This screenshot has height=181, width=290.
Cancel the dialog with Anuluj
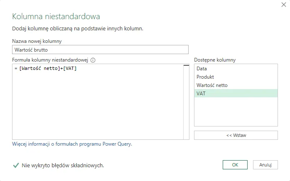point(265,165)
